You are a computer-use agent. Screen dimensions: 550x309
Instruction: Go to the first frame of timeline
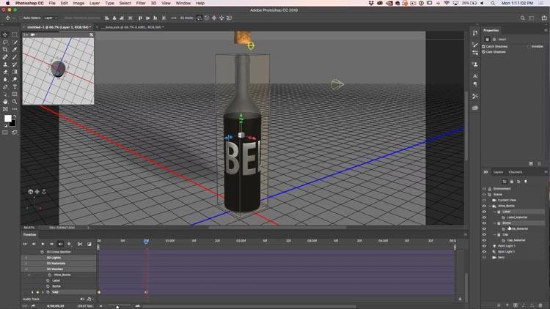[x=25, y=244]
